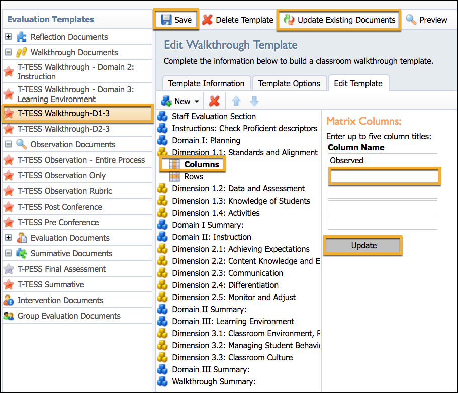Viewport: 458px width, 393px height.
Task: Select the Edit Template tab
Action: pos(358,83)
